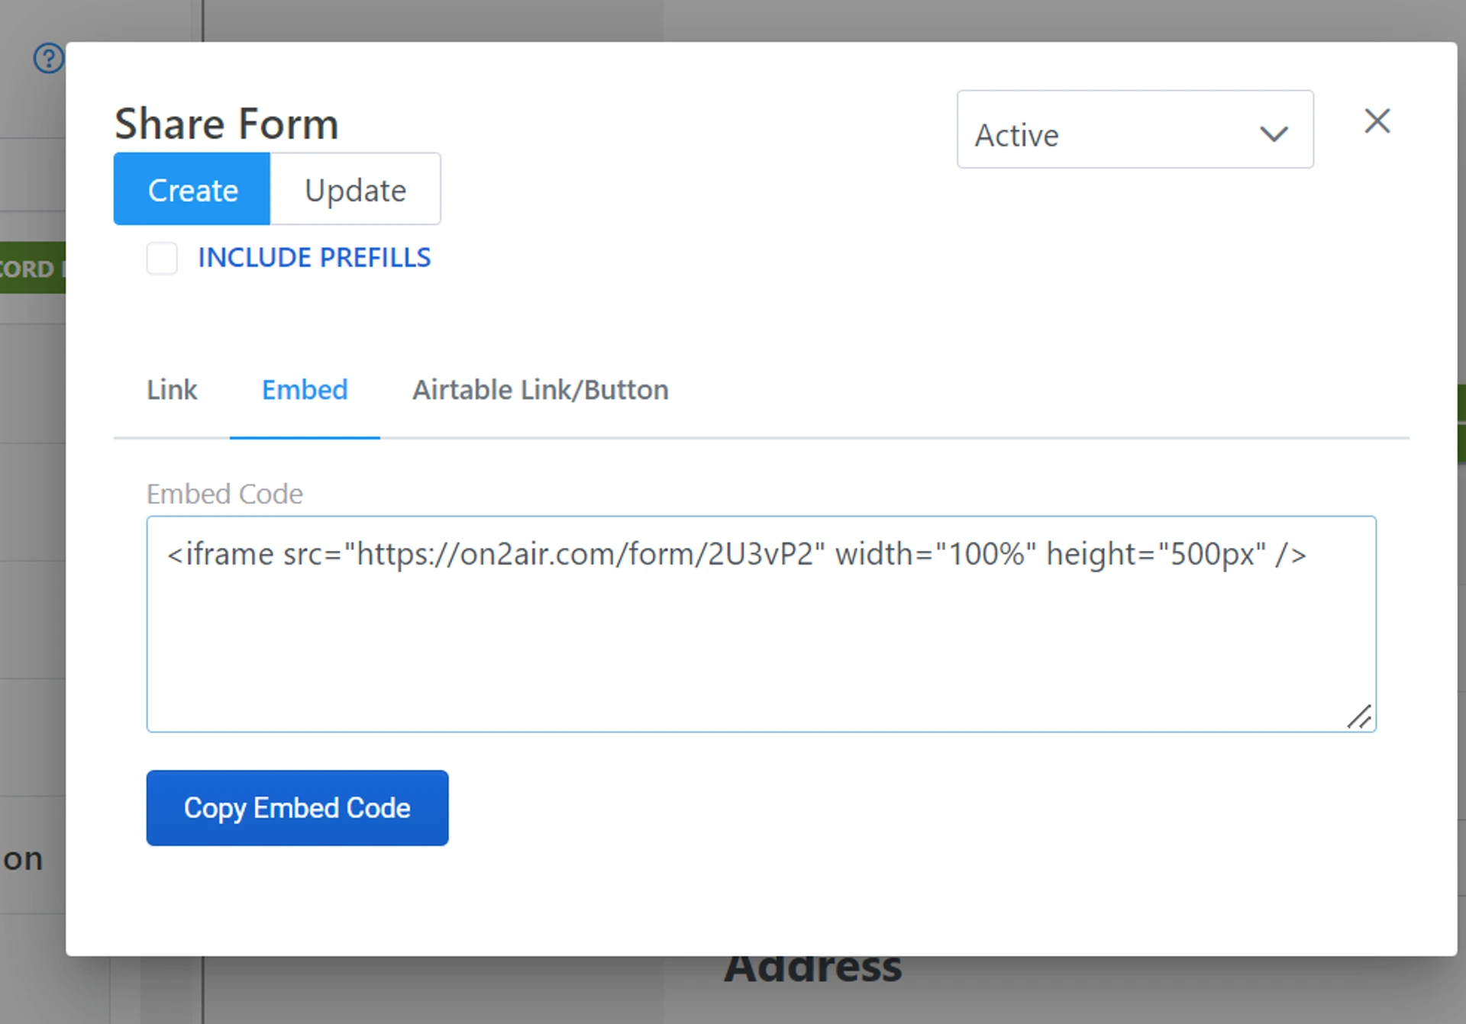
Task: Click inside the Embed Code text area
Action: [760, 649]
